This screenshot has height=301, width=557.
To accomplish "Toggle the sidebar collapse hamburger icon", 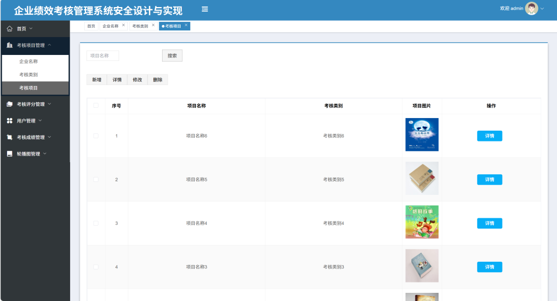I will point(205,9).
